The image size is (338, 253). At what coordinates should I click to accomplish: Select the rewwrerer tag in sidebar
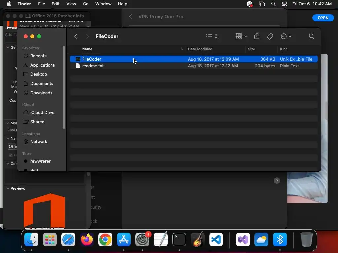(40, 161)
